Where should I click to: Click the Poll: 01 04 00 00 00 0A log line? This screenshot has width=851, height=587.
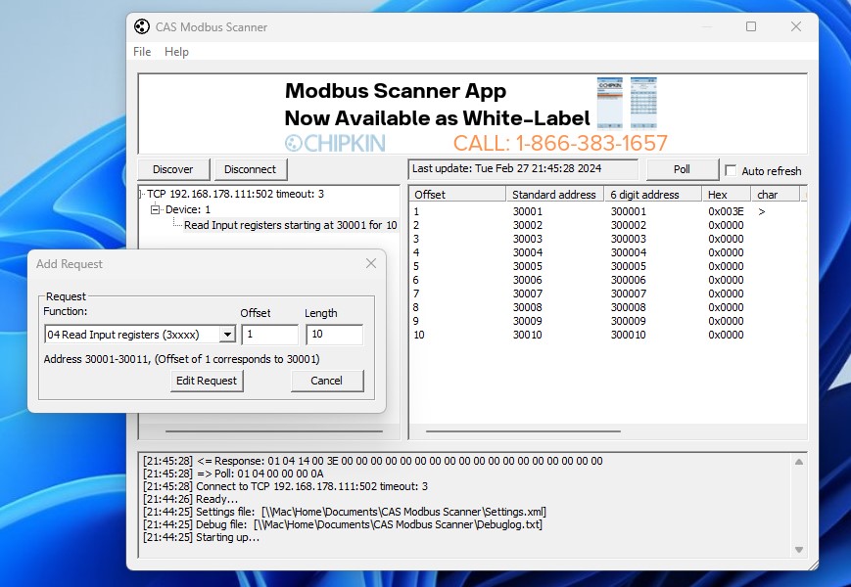(233, 474)
